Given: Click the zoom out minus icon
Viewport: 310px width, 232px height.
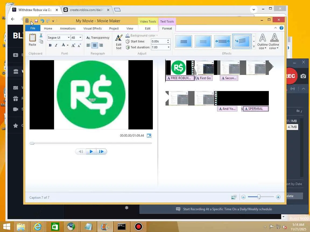Looking at the screenshot, I should (244, 197).
